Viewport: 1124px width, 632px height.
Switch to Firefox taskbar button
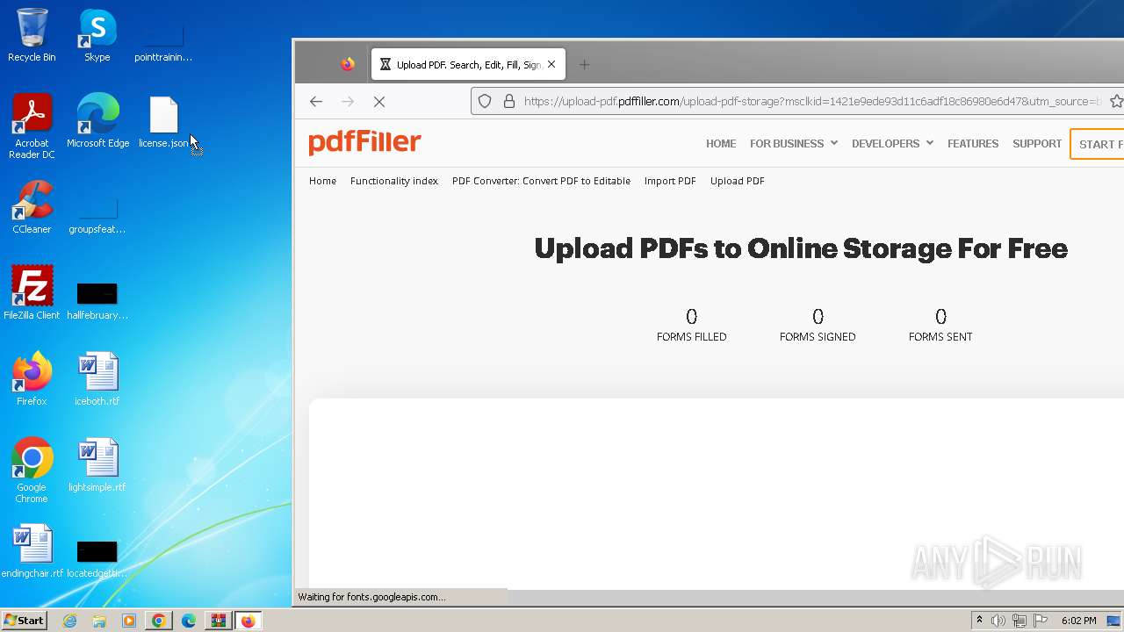pos(249,621)
